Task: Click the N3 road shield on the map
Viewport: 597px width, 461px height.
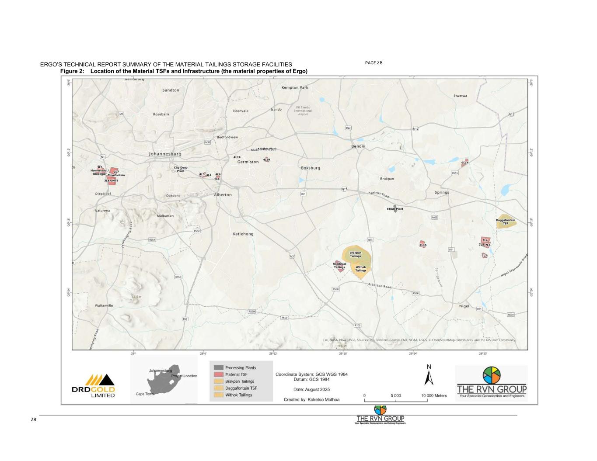Action: pyautogui.click(x=292, y=256)
